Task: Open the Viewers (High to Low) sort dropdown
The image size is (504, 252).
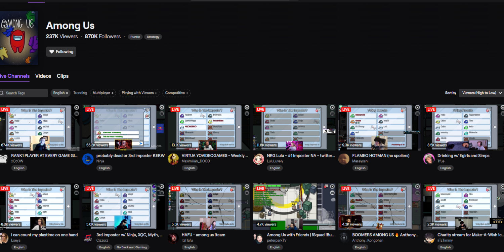Action: tap(482, 93)
